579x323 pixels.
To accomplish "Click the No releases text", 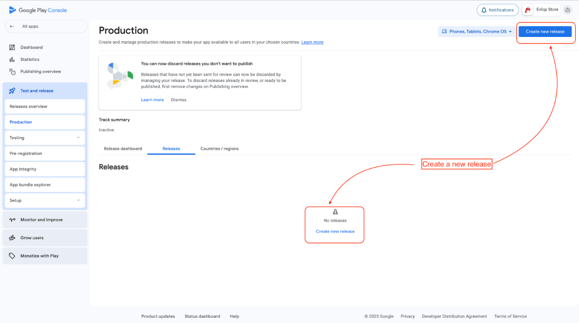I will (x=335, y=221).
